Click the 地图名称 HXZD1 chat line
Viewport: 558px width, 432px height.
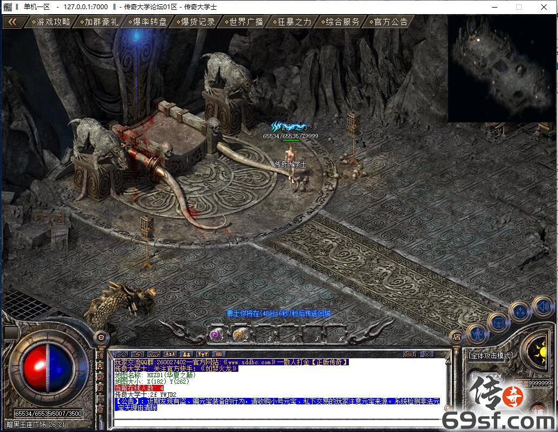pyautogui.click(x=155, y=375)
